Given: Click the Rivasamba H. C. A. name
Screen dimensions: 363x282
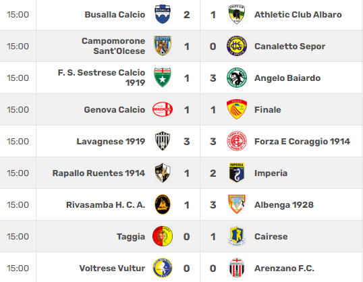Looking at the screenshot, I should 105,205.
